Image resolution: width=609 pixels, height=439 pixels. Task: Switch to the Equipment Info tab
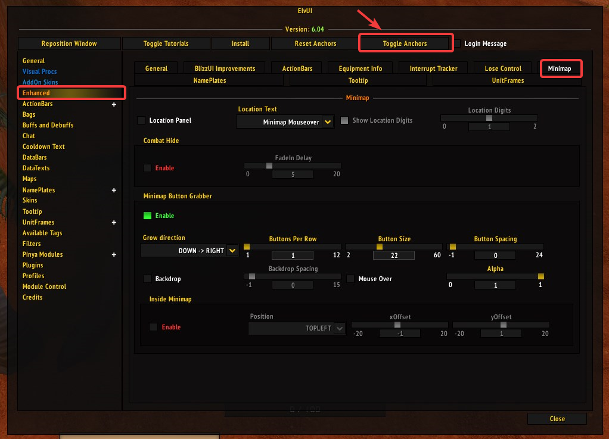(361, 69)
